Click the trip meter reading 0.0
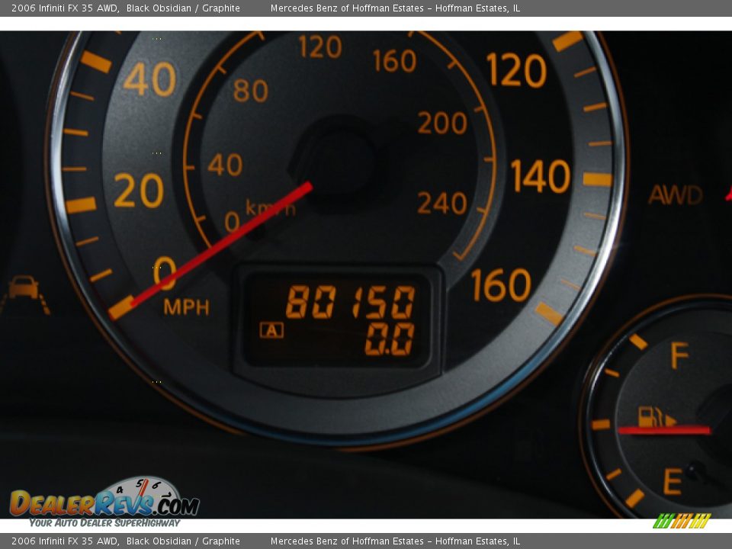The image size is (732, 549). pyautogui.click(x=390, y=339)
